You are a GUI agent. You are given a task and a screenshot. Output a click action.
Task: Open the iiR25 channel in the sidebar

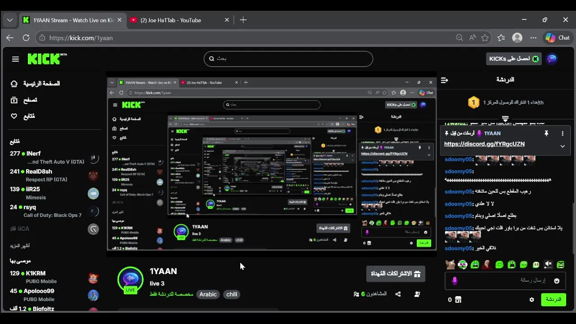pos(54,193)
